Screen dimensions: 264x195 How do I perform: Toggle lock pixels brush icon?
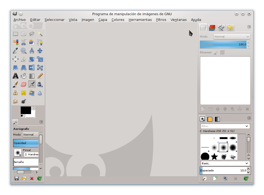(216, 53)
